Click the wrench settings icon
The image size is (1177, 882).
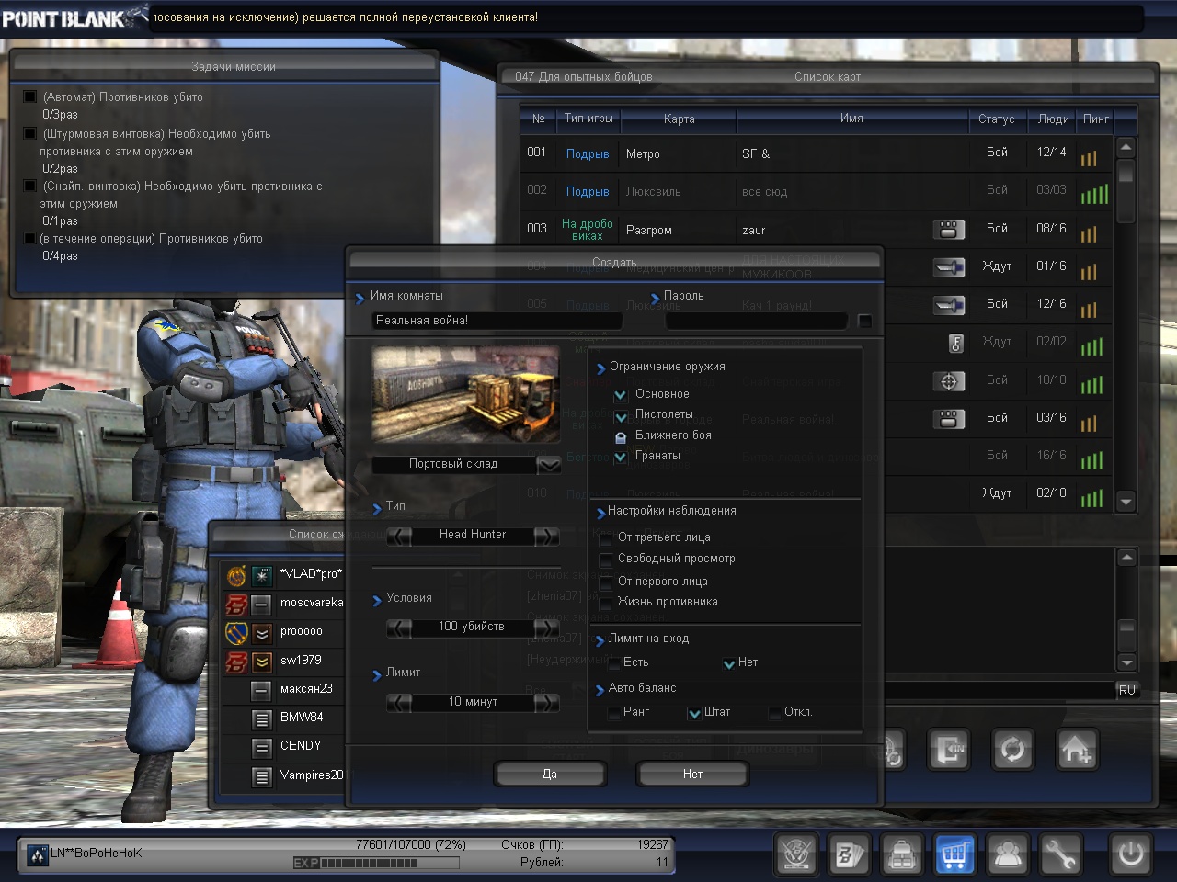1059,854
